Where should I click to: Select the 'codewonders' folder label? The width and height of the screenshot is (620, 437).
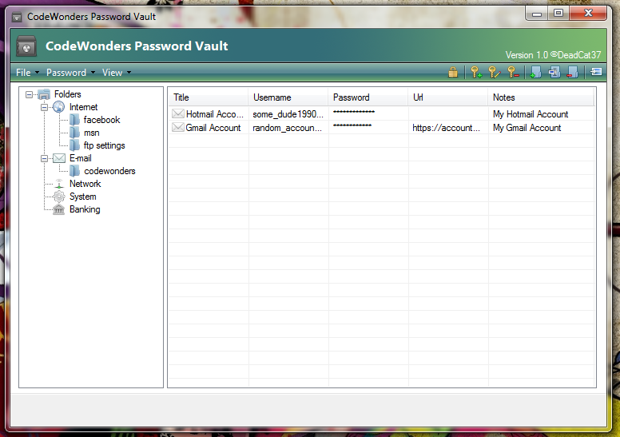109,171
